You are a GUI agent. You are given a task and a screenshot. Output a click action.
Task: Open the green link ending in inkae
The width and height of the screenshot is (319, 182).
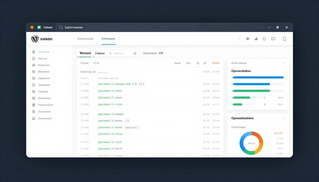110,134
